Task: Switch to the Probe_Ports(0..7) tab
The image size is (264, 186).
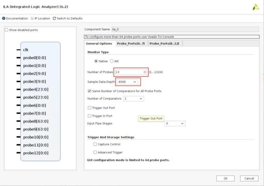Action: pos(131,44)
